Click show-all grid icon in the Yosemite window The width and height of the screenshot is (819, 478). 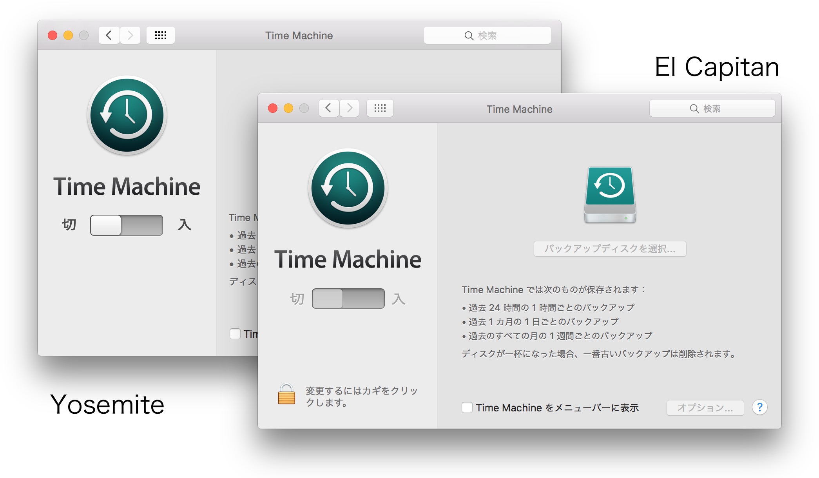click(160, 36)
